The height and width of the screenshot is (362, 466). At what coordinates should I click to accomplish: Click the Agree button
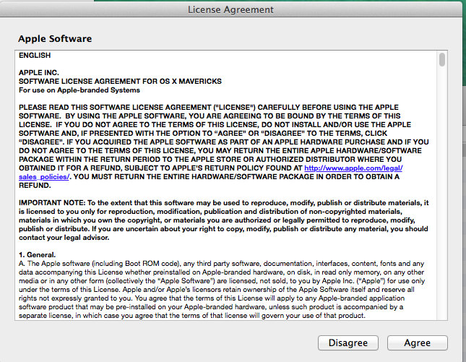click(x=418, y=342)
